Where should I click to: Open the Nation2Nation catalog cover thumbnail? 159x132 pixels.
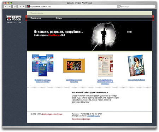136,65
